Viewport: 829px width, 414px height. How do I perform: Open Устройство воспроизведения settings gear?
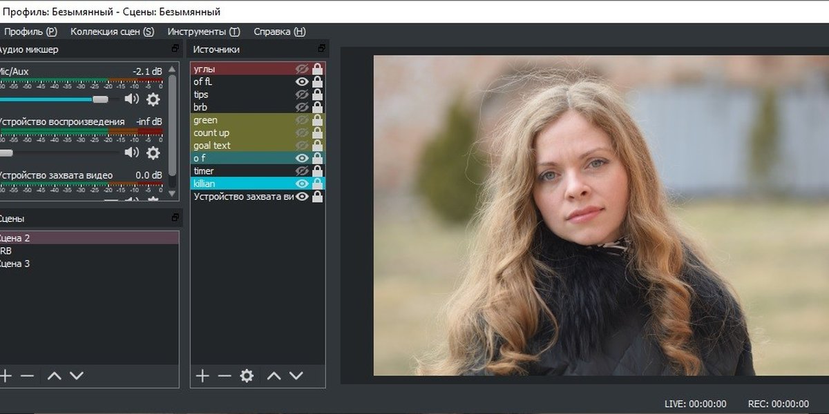coord(153,152)
